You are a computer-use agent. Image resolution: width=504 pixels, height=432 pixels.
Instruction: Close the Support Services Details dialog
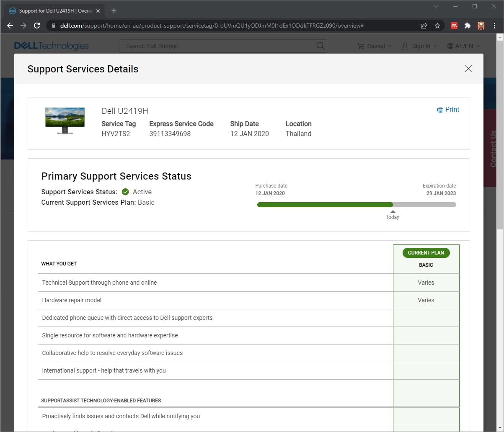pyautogui.click(x=468, y=69)
